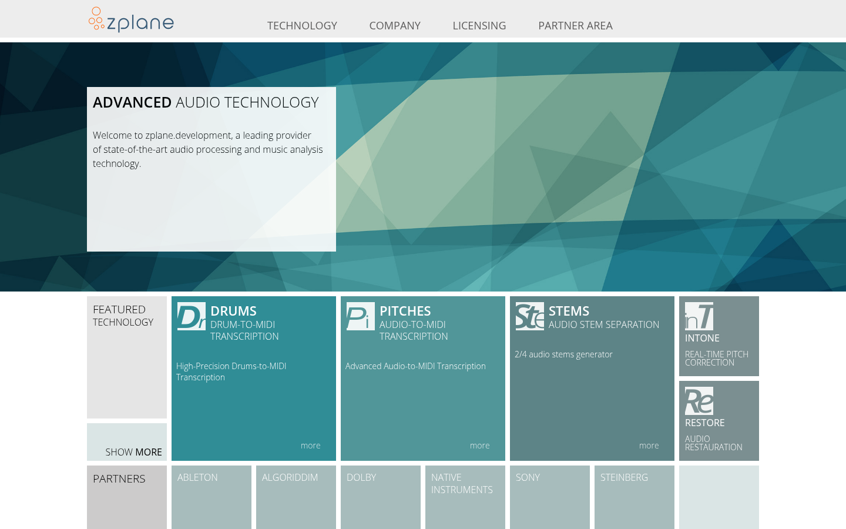Click the Show More tile

point(127,442)
